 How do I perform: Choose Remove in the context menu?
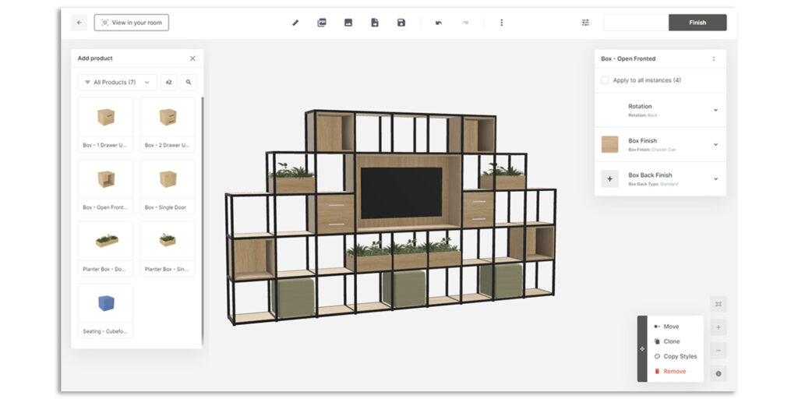[674, 371]
